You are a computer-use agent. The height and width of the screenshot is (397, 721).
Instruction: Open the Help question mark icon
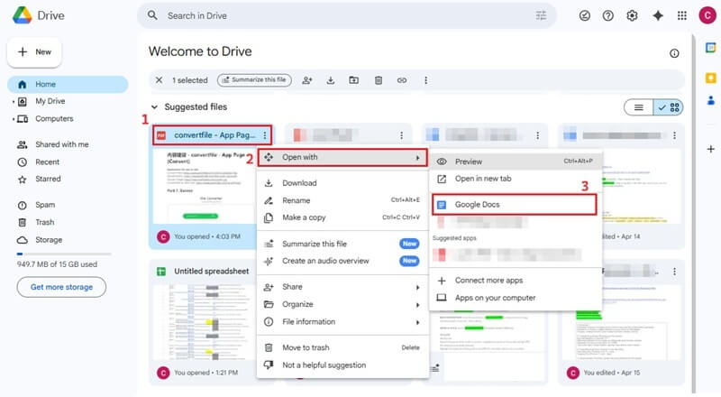607,15
